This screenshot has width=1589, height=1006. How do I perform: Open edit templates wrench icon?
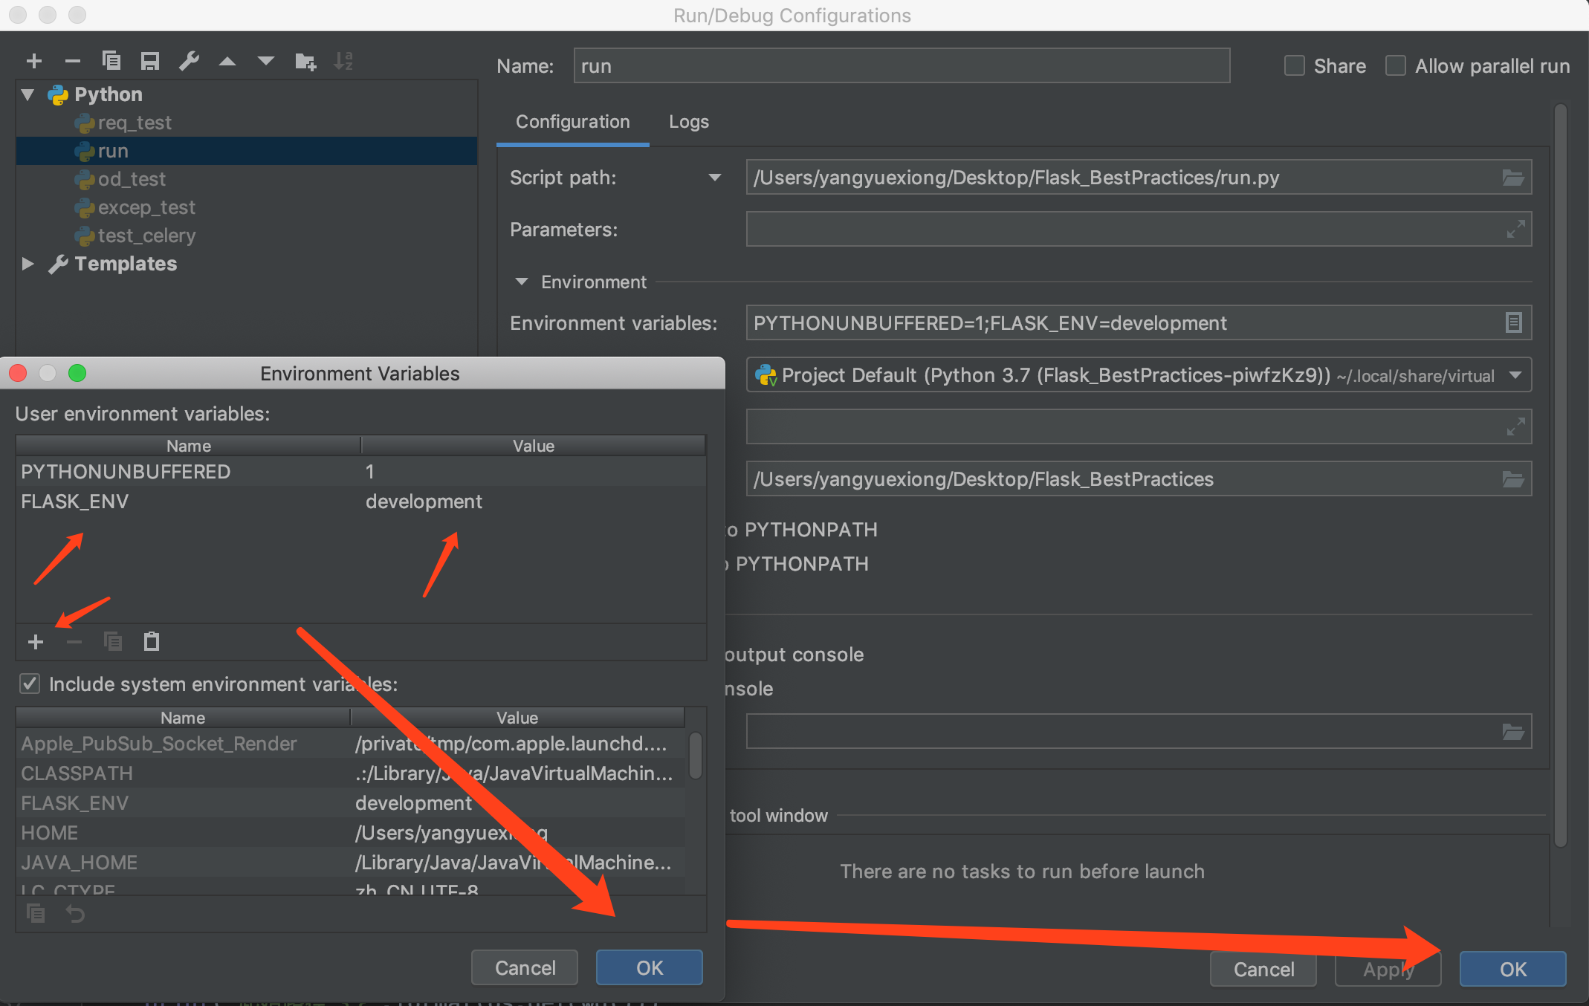[x=189, y=61]
